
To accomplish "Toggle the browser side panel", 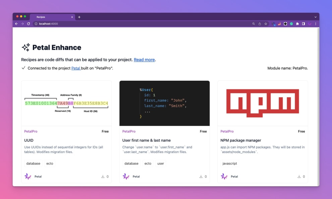I will (303, 24).
